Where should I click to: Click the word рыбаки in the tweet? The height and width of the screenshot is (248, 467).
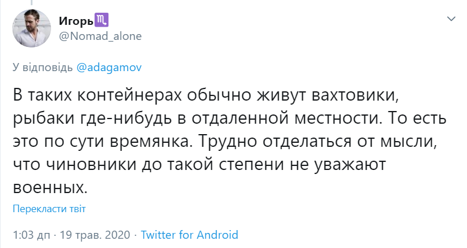[x=44, y=119]
